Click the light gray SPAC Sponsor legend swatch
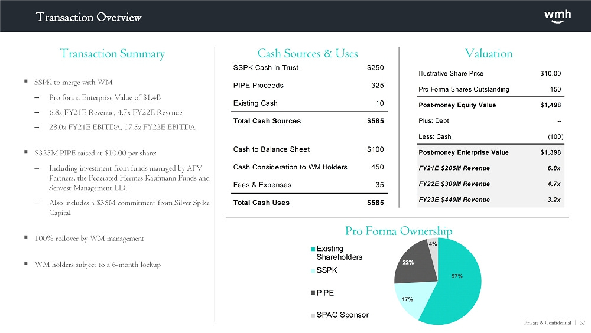Viewport: 591px width, 333px height. coord(313,315)
